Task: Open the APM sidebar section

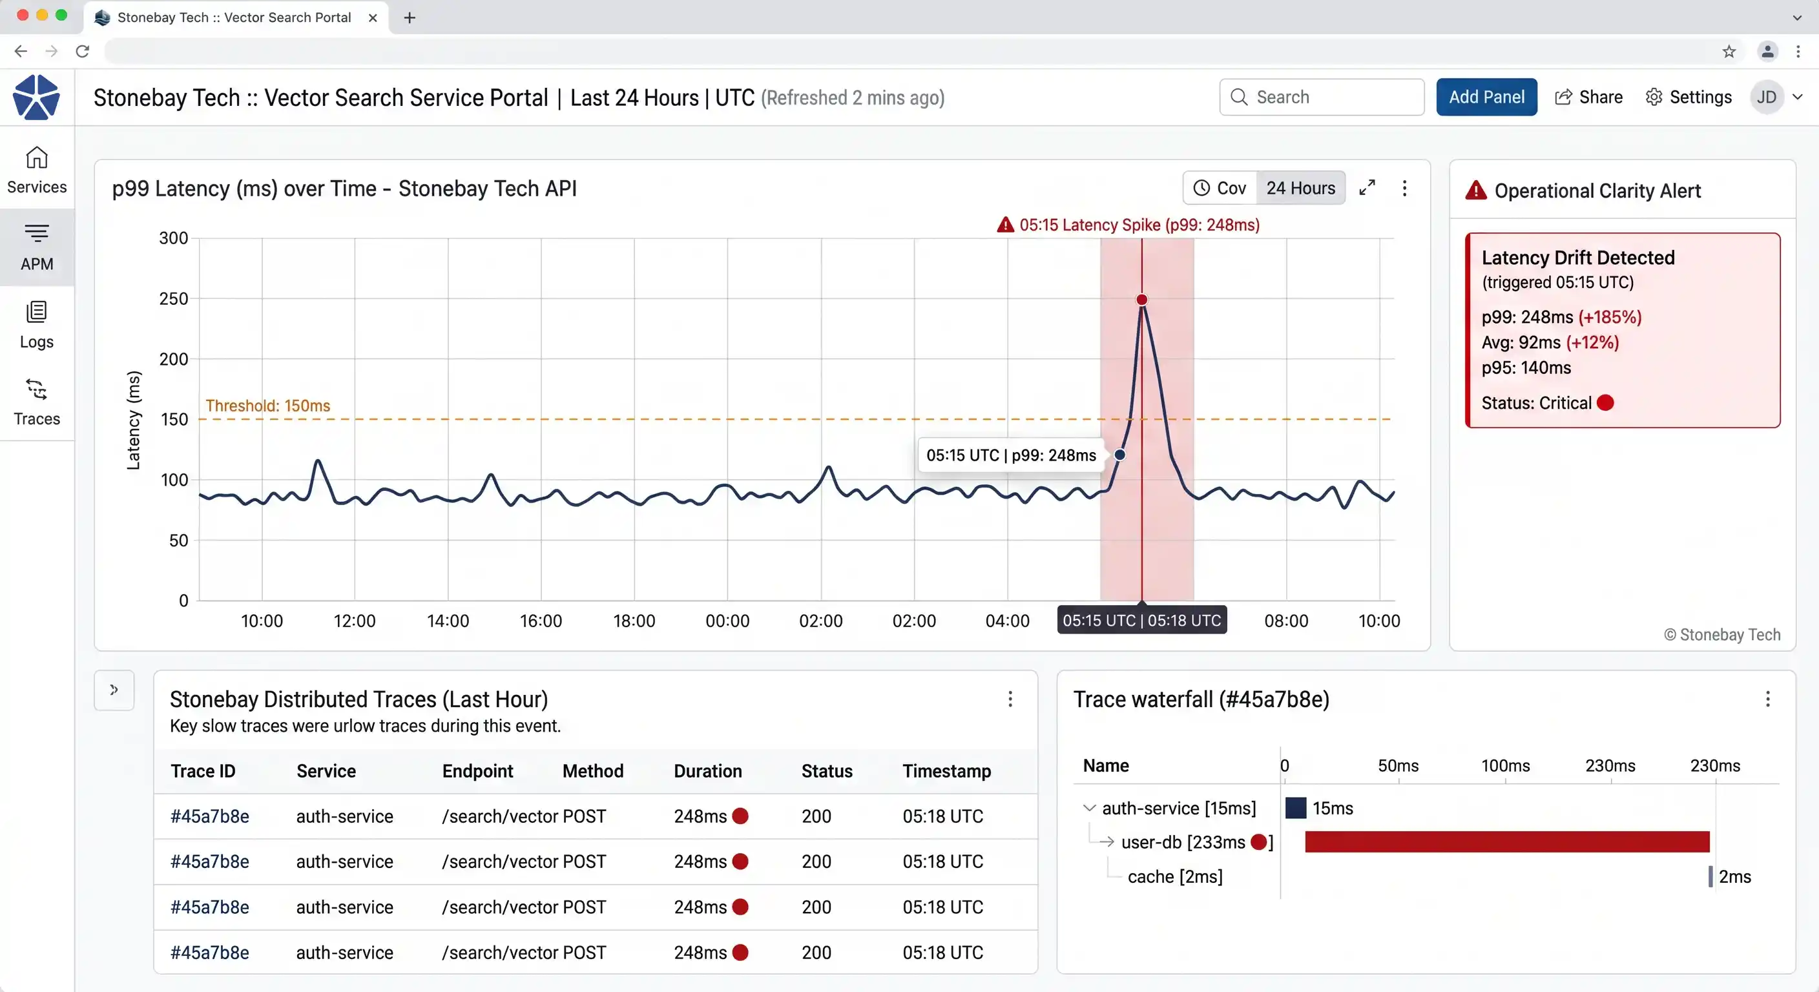Action: (x=37, y=248)
